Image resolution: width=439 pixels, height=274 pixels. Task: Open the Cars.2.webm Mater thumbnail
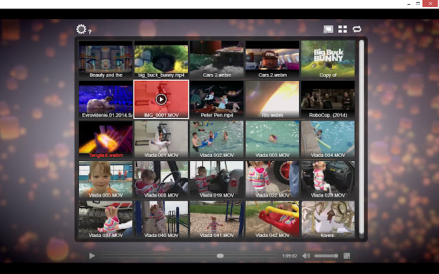pos(272,60)
